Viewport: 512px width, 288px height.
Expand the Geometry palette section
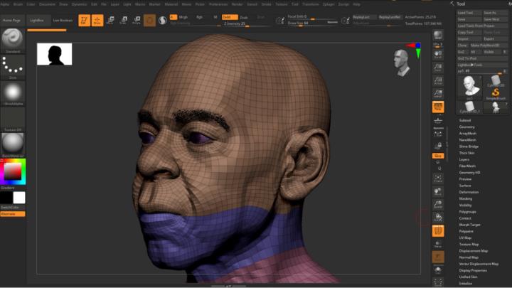[467, 127]
